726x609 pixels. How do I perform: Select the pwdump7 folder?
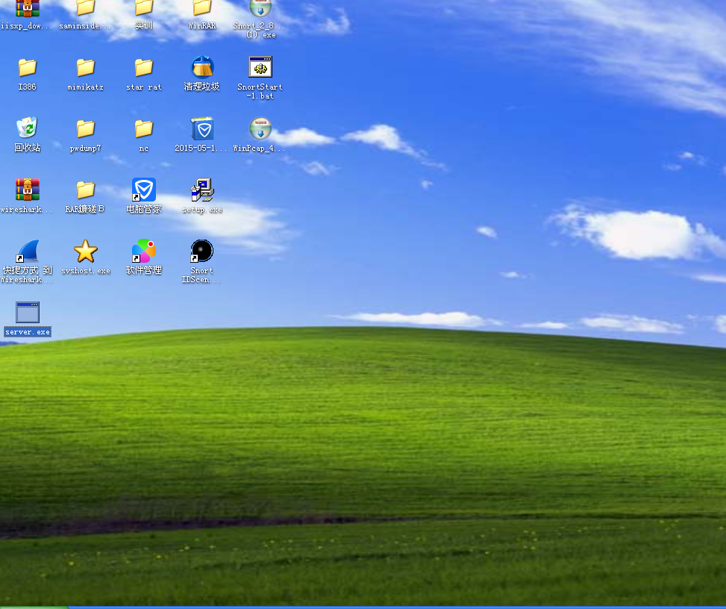86,129
